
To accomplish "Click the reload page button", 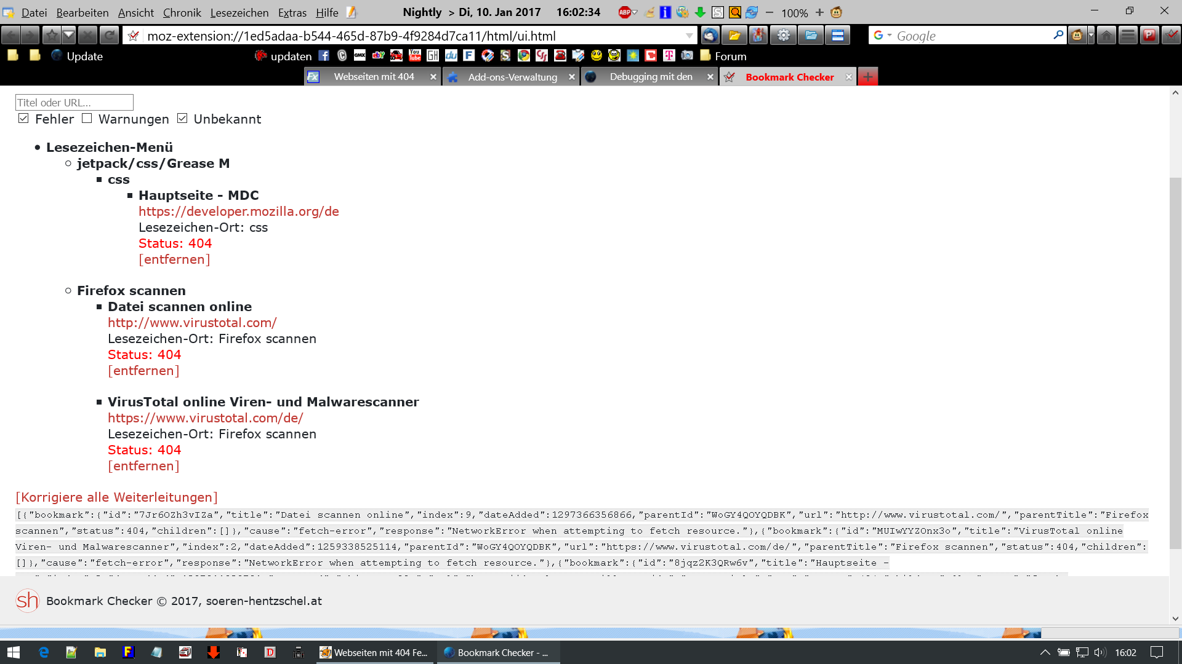I will point(109,36).
